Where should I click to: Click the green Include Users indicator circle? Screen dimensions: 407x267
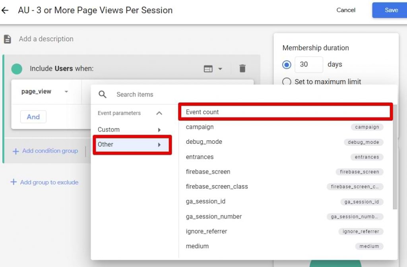pos(17,68)
